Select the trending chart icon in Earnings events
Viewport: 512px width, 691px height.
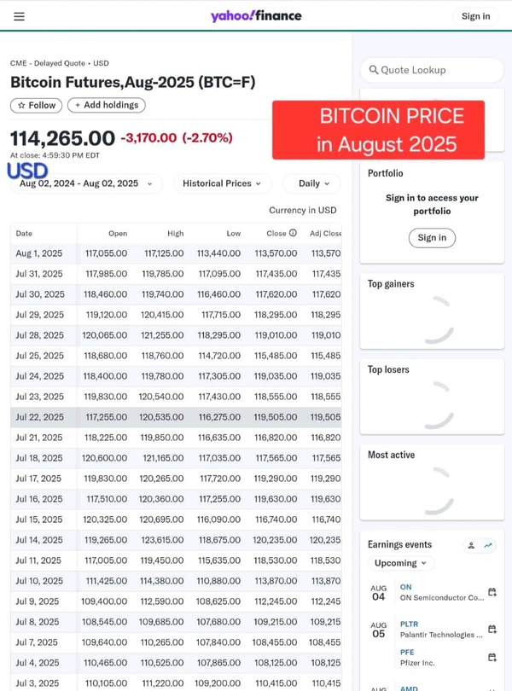(x=488, y=546)
